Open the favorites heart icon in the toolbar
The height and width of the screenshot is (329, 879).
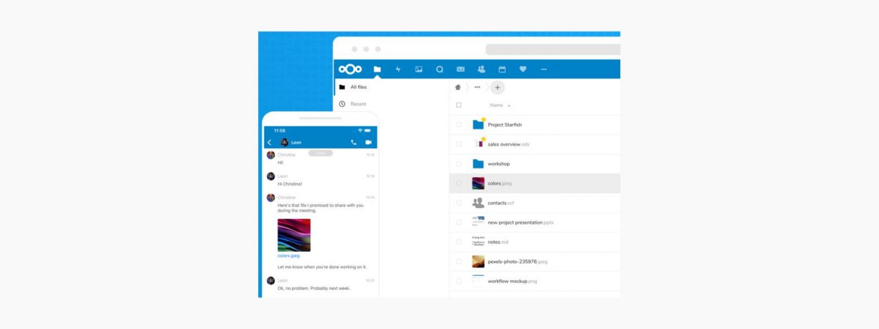click(x=522, y=69)
